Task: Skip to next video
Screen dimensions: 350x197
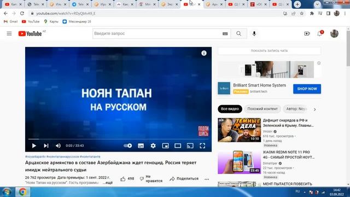Action: pos(46,146)
